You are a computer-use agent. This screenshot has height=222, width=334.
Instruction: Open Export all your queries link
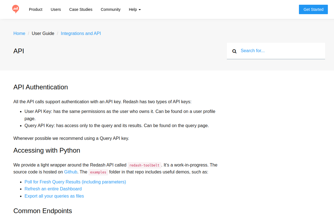click(x=54, y=196)
